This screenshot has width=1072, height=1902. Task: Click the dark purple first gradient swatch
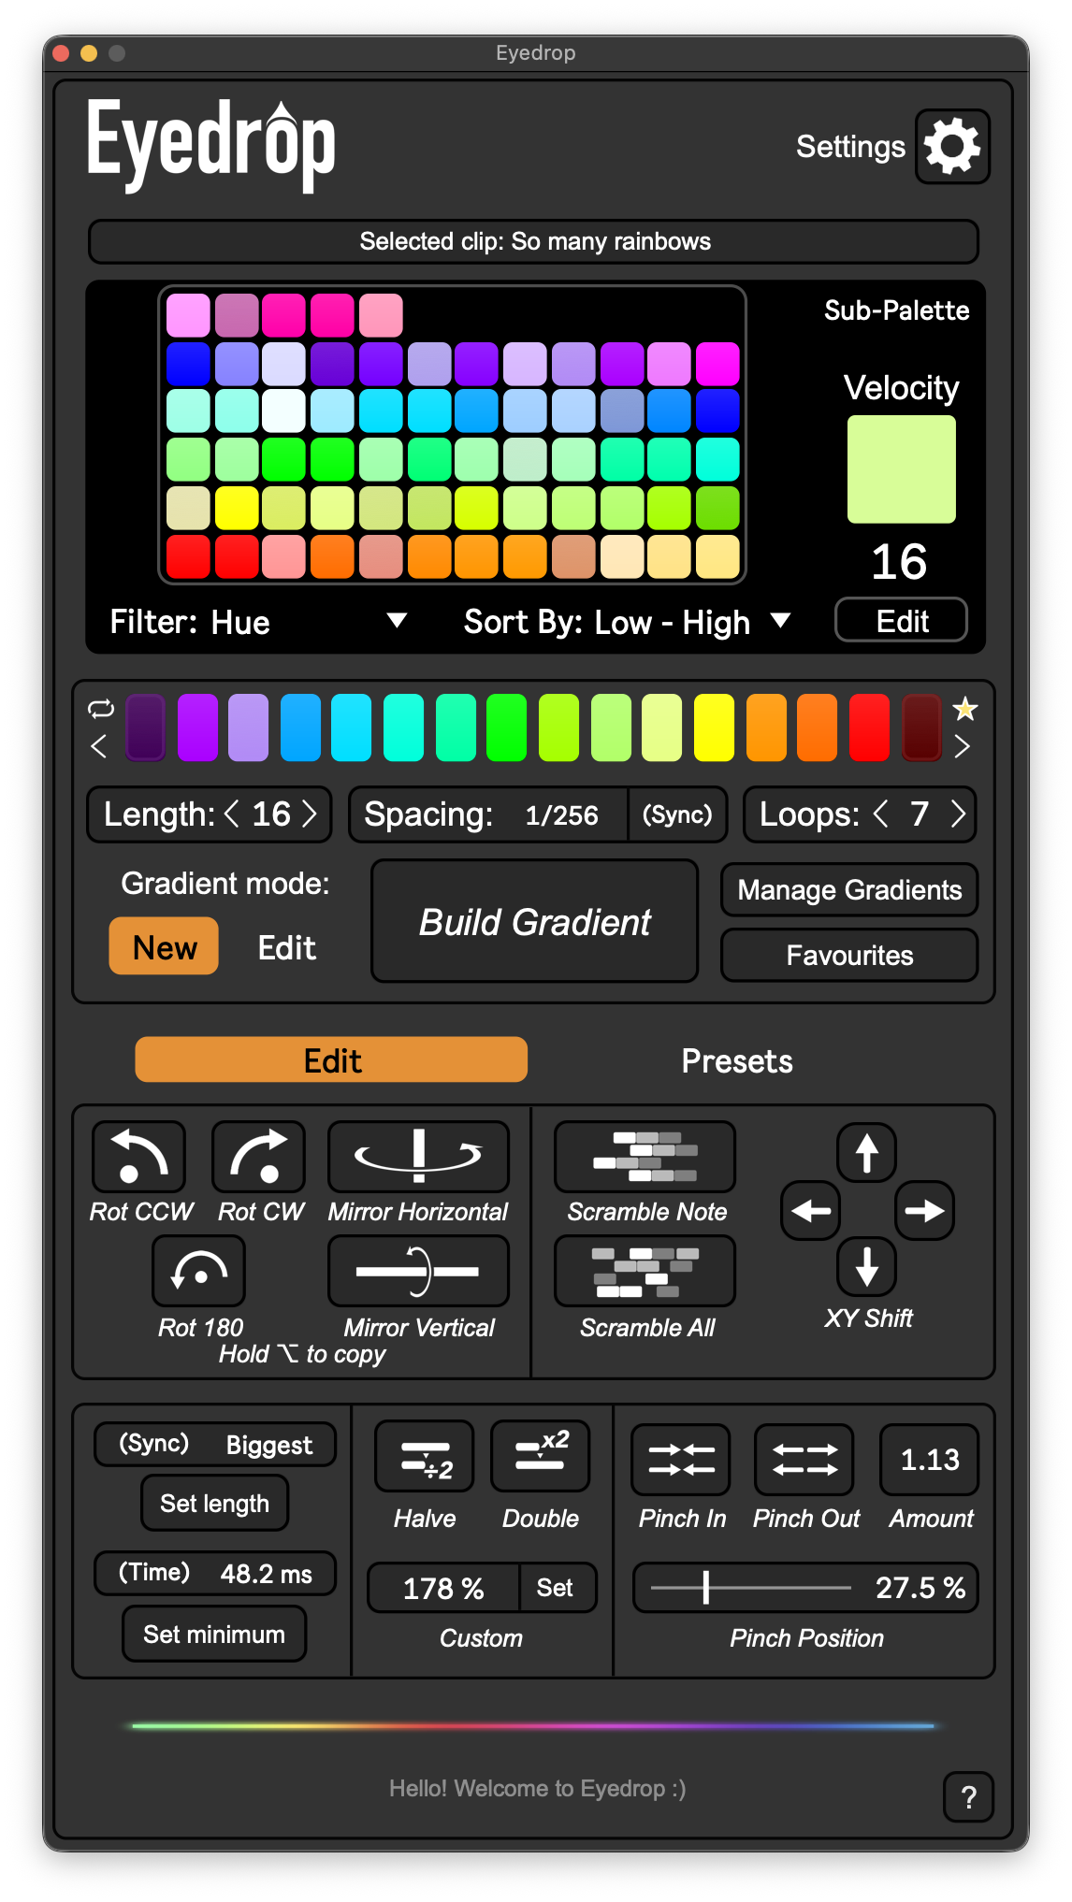coord(145,727)
